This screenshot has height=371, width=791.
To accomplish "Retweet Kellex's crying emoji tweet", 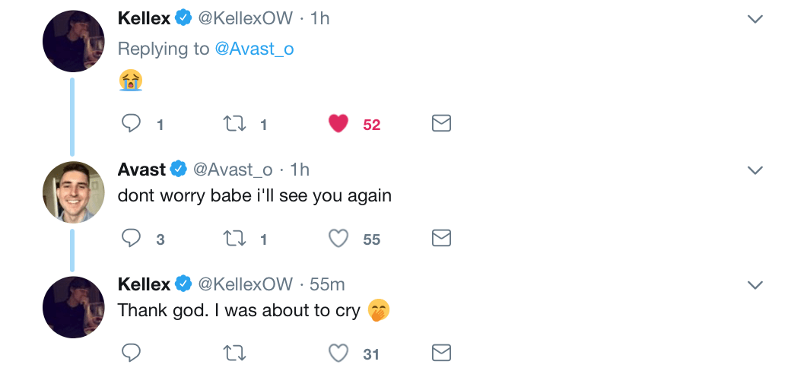I will [233, 124].
